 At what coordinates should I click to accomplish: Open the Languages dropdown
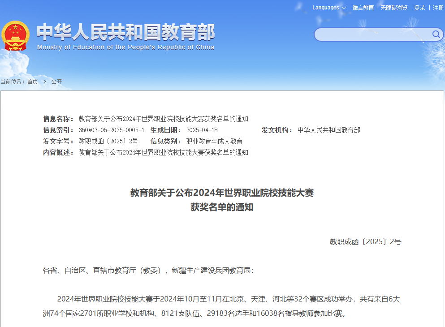click(329, 8)
